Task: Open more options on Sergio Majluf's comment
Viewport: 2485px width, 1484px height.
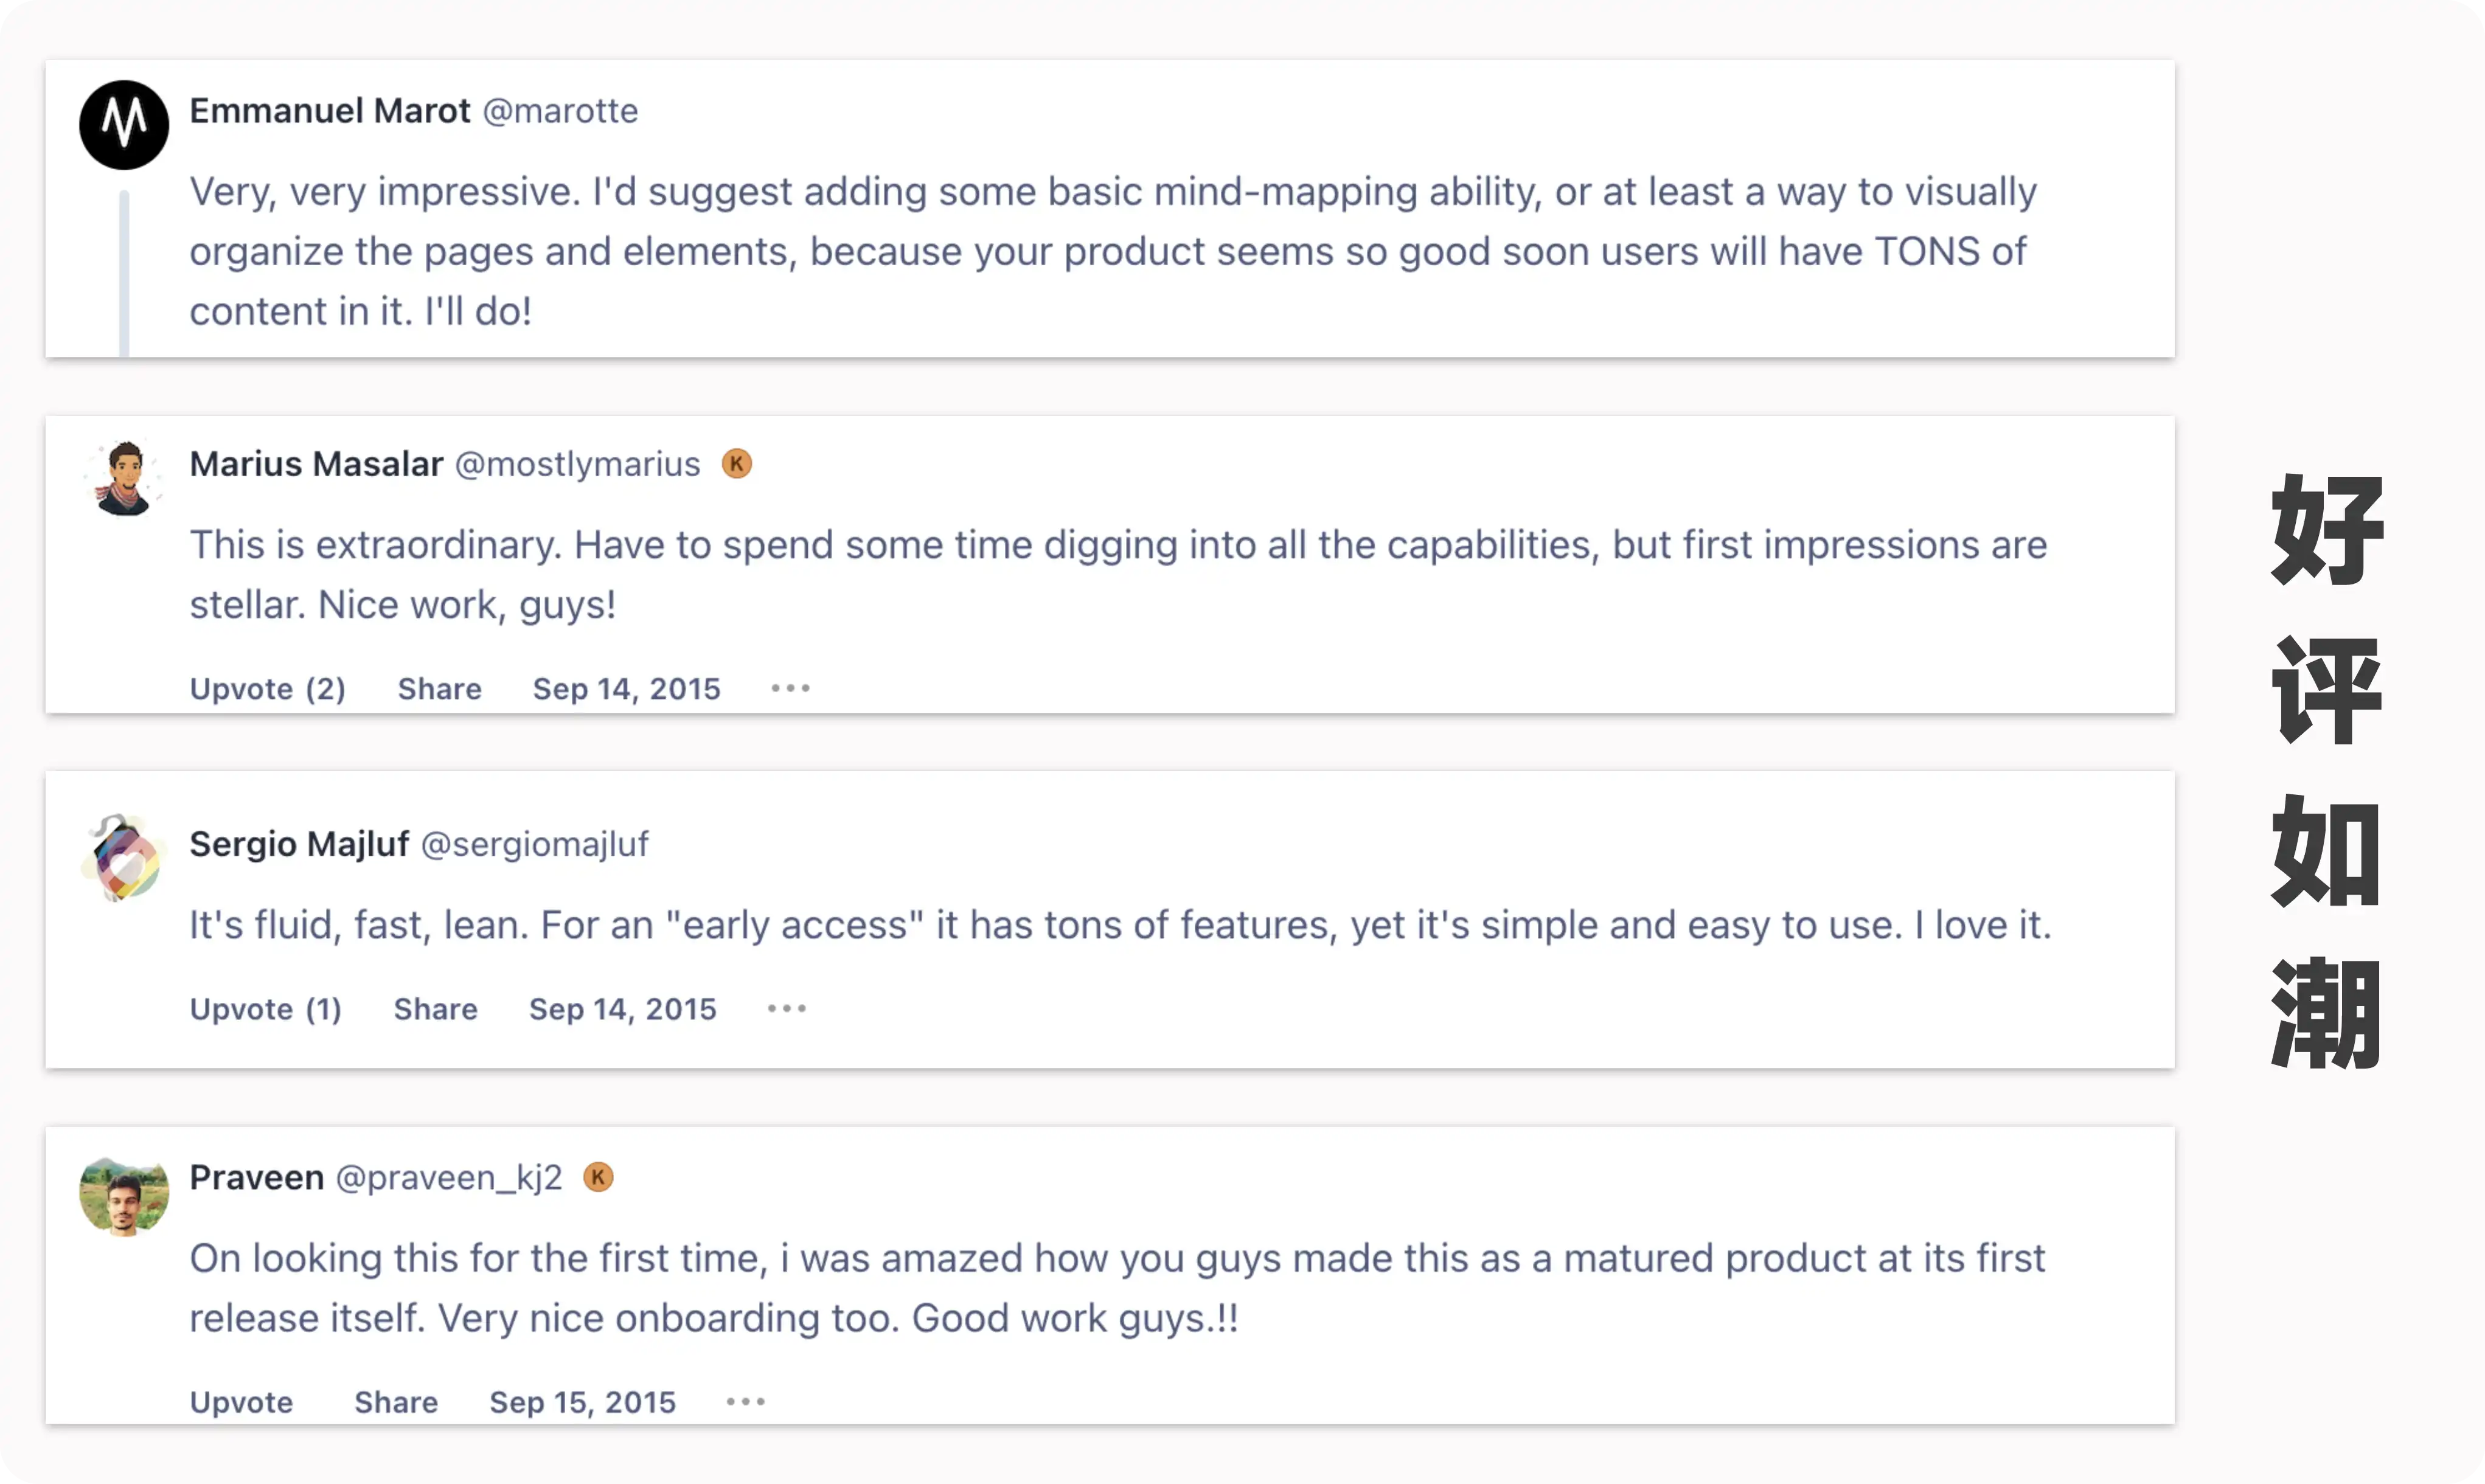Action: 786,1008
